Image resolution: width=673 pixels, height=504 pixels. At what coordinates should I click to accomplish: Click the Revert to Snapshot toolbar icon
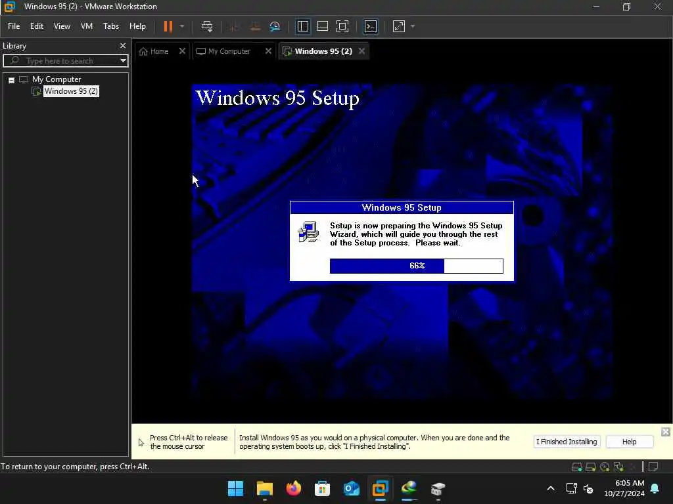point(255,26)
